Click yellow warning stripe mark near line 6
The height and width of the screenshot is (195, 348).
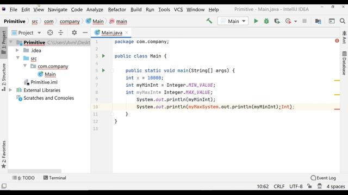(337, 81)
